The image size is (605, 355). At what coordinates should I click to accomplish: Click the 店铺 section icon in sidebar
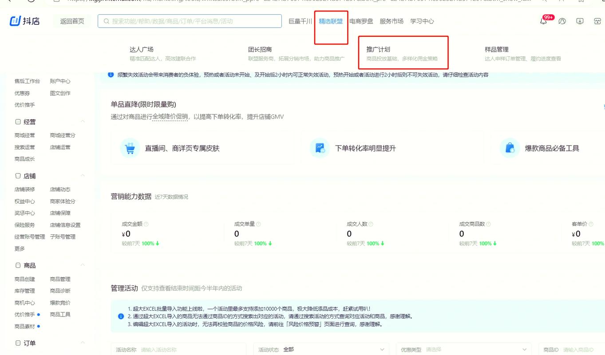click(18, 176)
